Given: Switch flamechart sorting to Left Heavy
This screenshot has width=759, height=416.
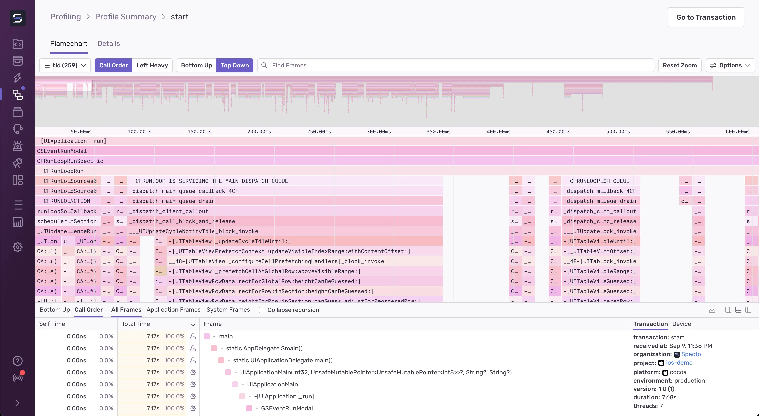Looking at the screenshot, I should coord(152,65).
